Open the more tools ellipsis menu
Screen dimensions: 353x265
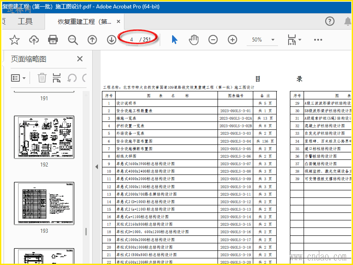pos(318,40)
